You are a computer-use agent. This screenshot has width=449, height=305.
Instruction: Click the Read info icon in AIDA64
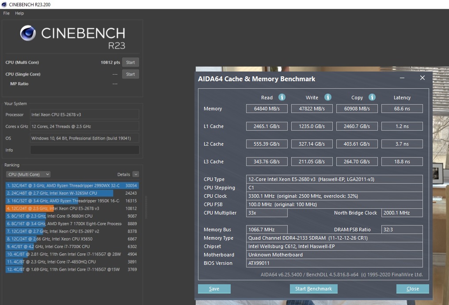(x=282, y=97)
